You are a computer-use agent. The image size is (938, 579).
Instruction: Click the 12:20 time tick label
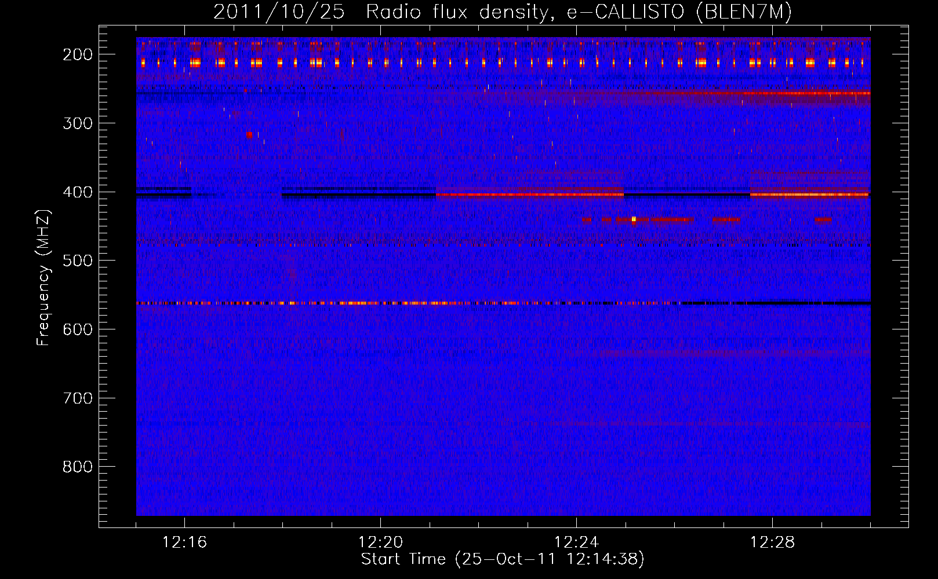[380, 543]
